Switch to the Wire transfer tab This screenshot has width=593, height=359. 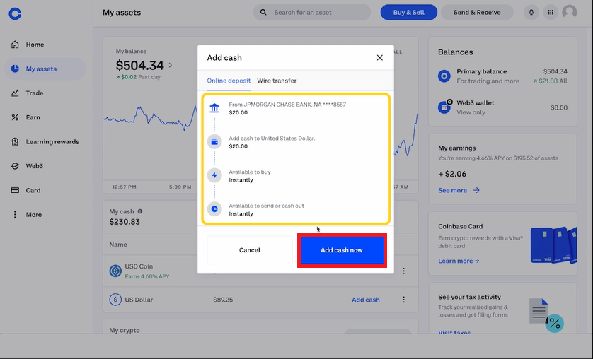coord(277,81)
